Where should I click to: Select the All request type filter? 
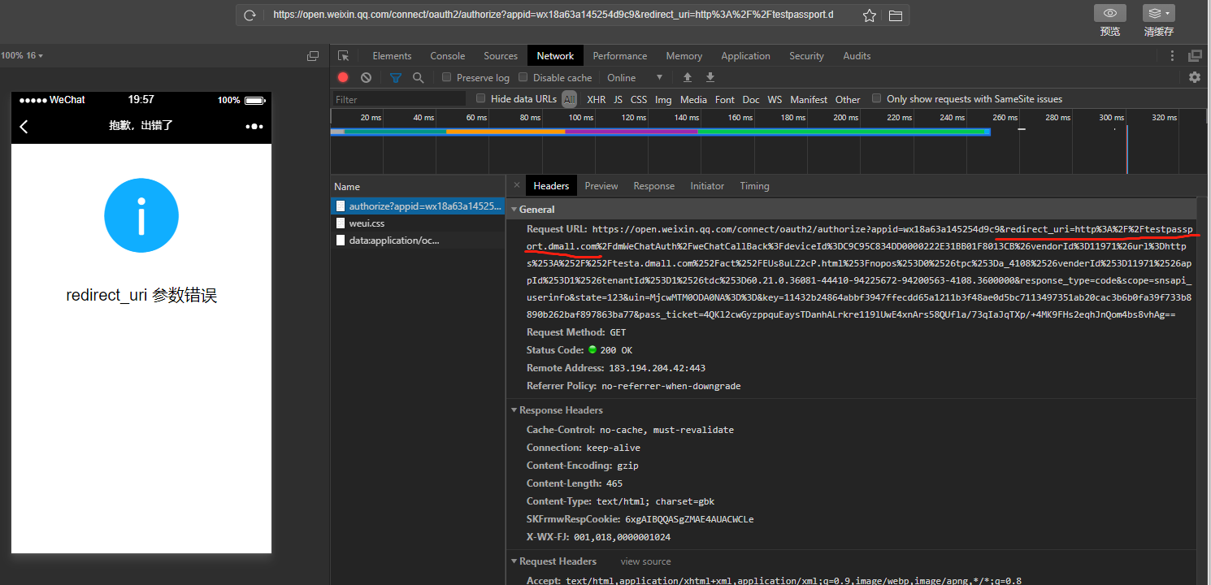pyautogui.click(x=569, y=99)
